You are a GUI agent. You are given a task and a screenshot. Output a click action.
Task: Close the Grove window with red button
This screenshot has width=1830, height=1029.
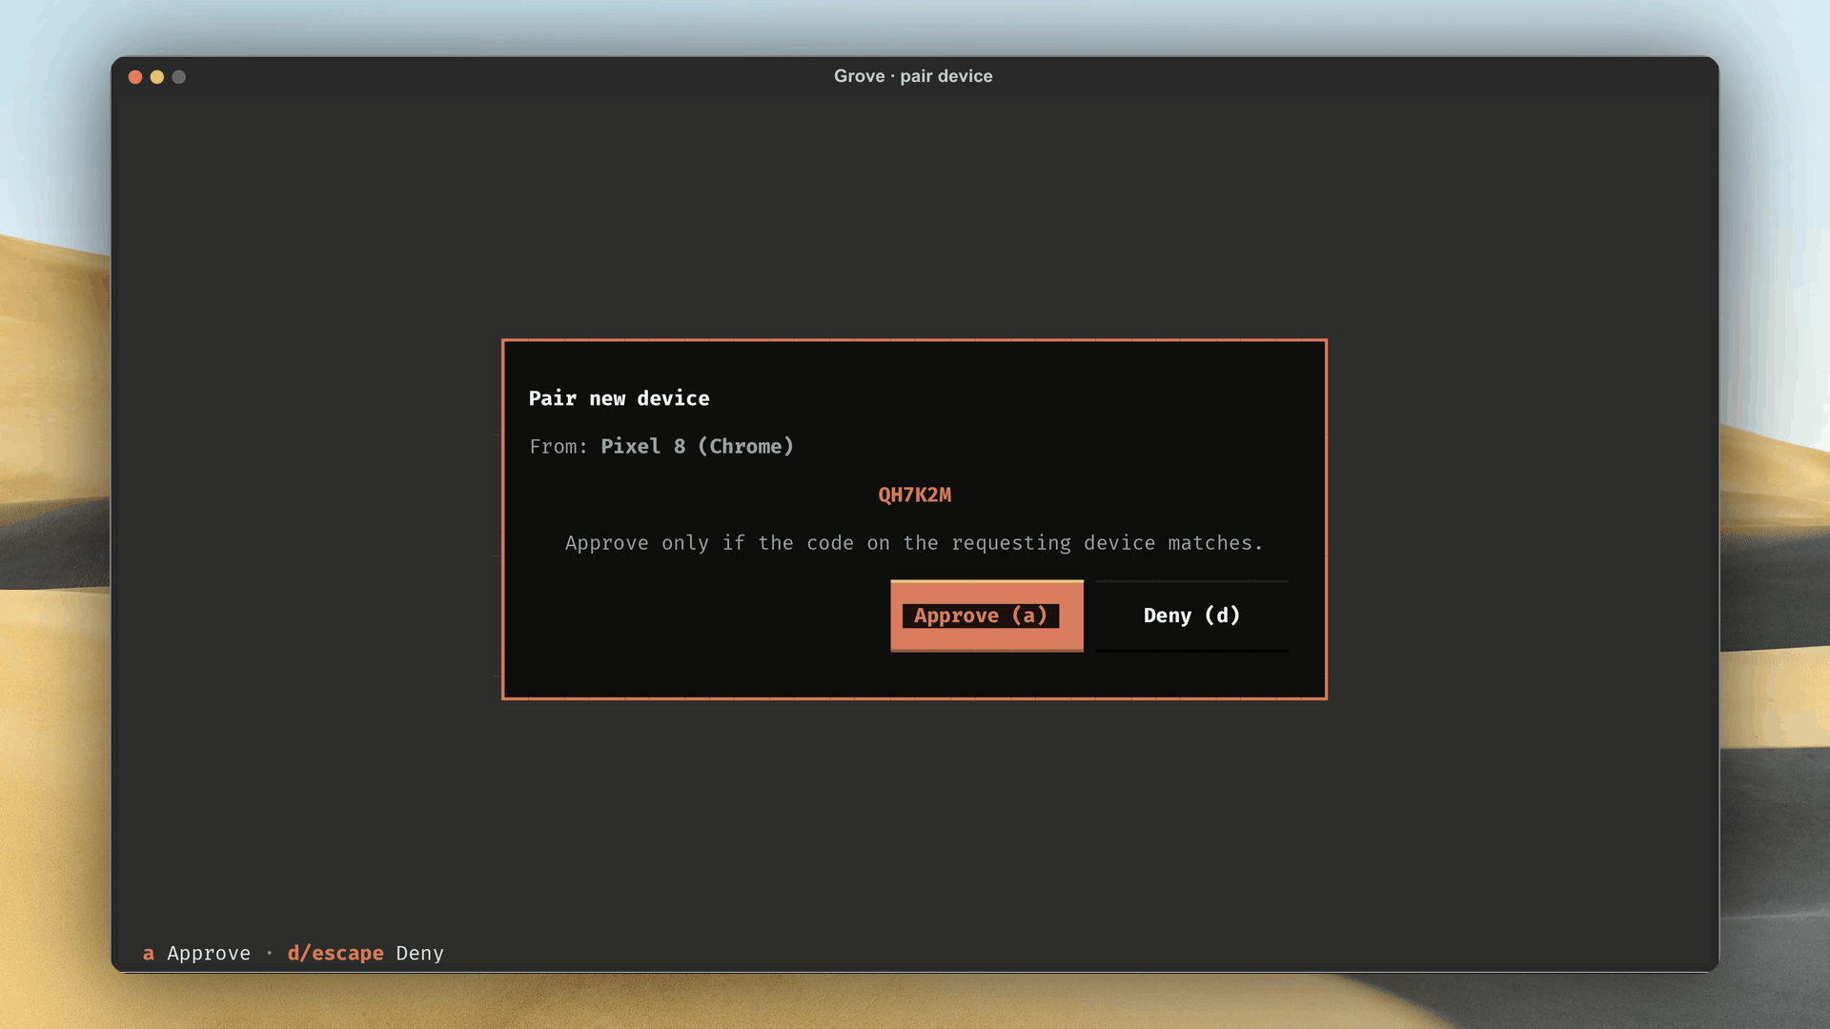click(x=135, y=77)
